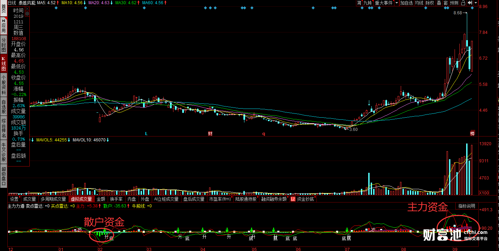Open the 预测 forecast feature
499x251 pixels.
click(454, 3)
